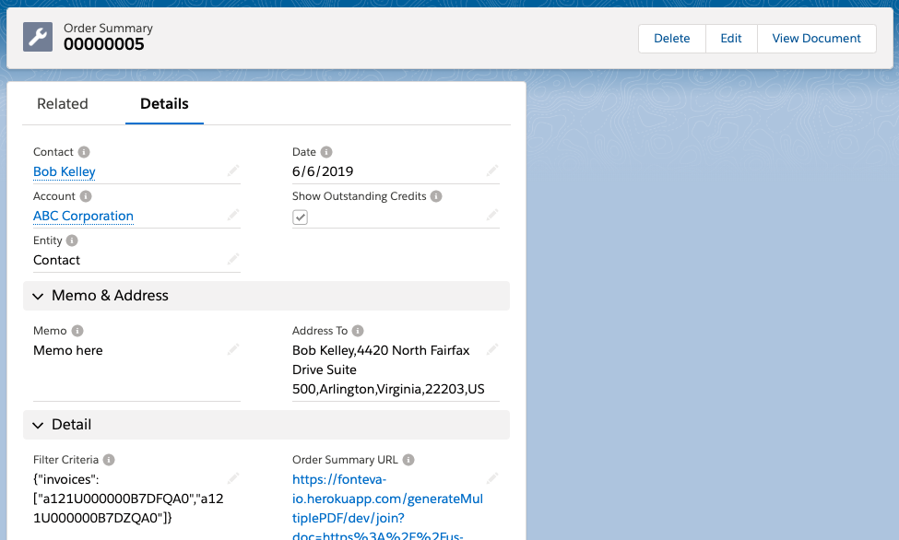Viewport: 899px width, 540px height.
Task: Switch to the Related tab
Action: click(x=63, y=104)
